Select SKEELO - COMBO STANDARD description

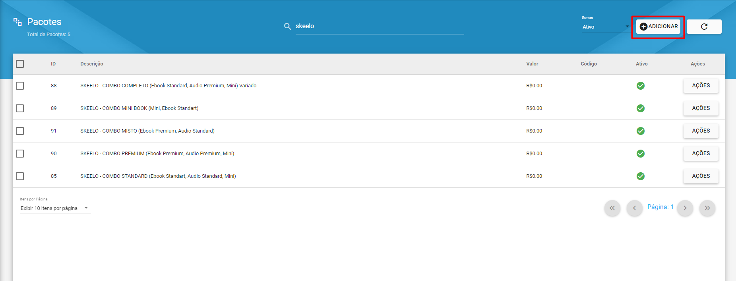[158, 176]
